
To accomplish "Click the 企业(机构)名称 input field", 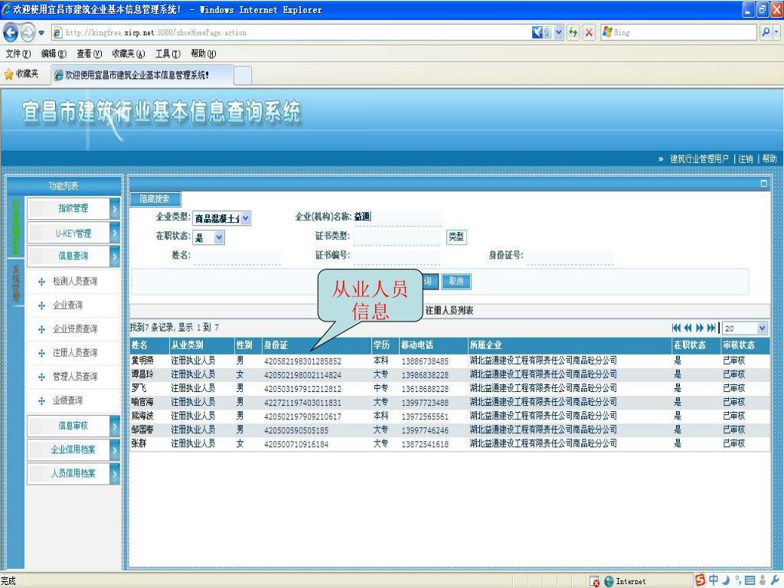I will click(x=397, y=217).
